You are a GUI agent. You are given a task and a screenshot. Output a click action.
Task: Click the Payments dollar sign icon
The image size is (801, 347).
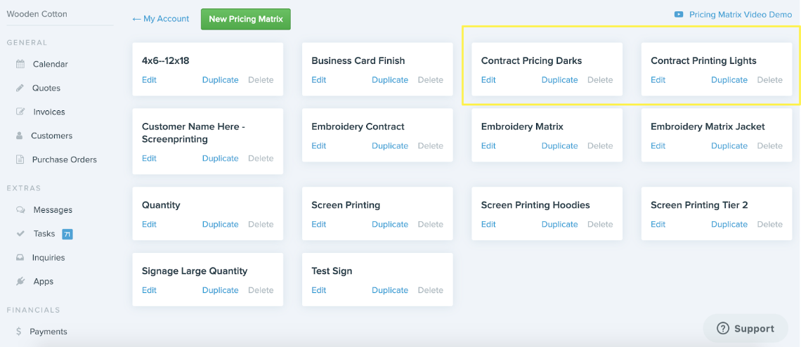pos(19,332)
